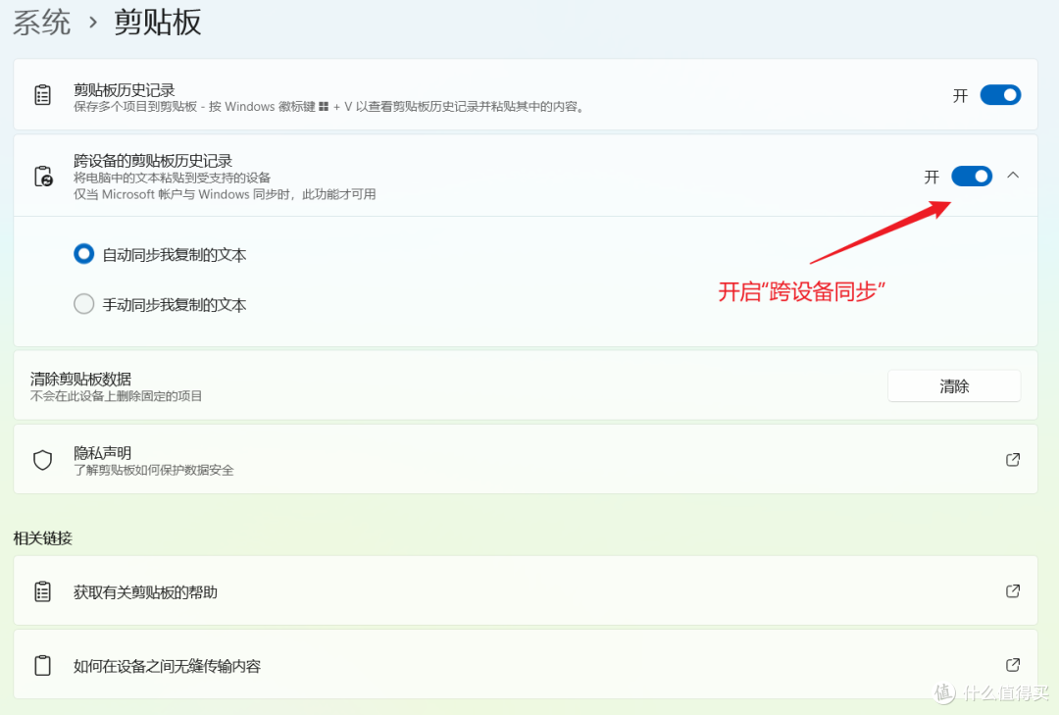Click the clipboard history list icon

point(42,94)
